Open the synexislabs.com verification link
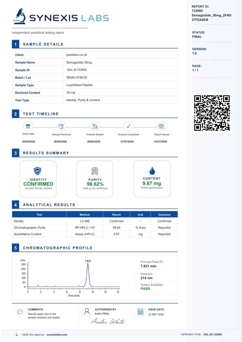 coord(57,335)
